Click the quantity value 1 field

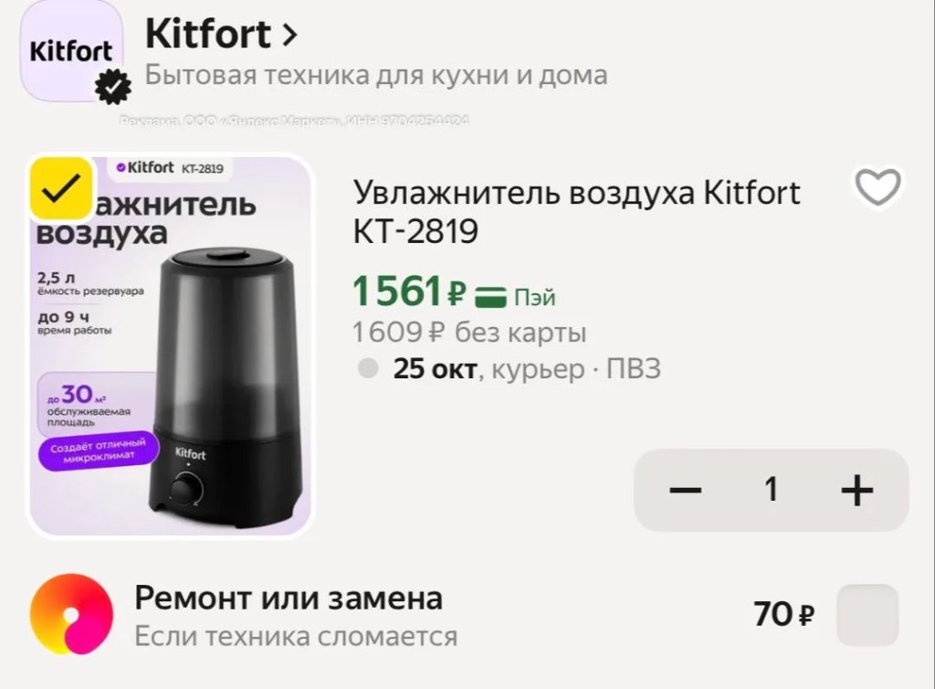tap(771, 490)
